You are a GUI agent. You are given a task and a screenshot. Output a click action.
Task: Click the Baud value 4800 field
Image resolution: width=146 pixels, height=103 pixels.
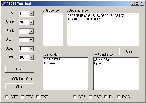coord(24,22)
